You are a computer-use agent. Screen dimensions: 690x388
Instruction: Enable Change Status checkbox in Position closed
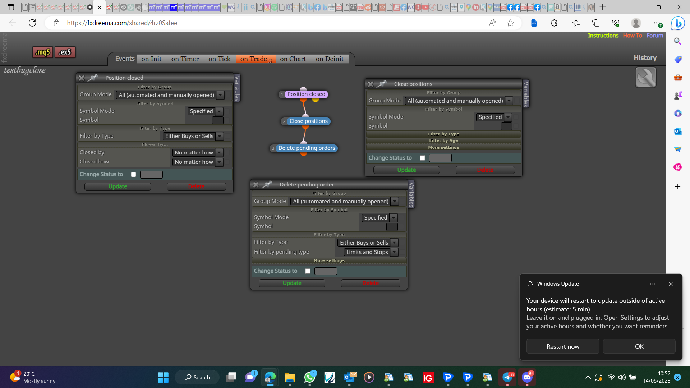pos(133,174)
